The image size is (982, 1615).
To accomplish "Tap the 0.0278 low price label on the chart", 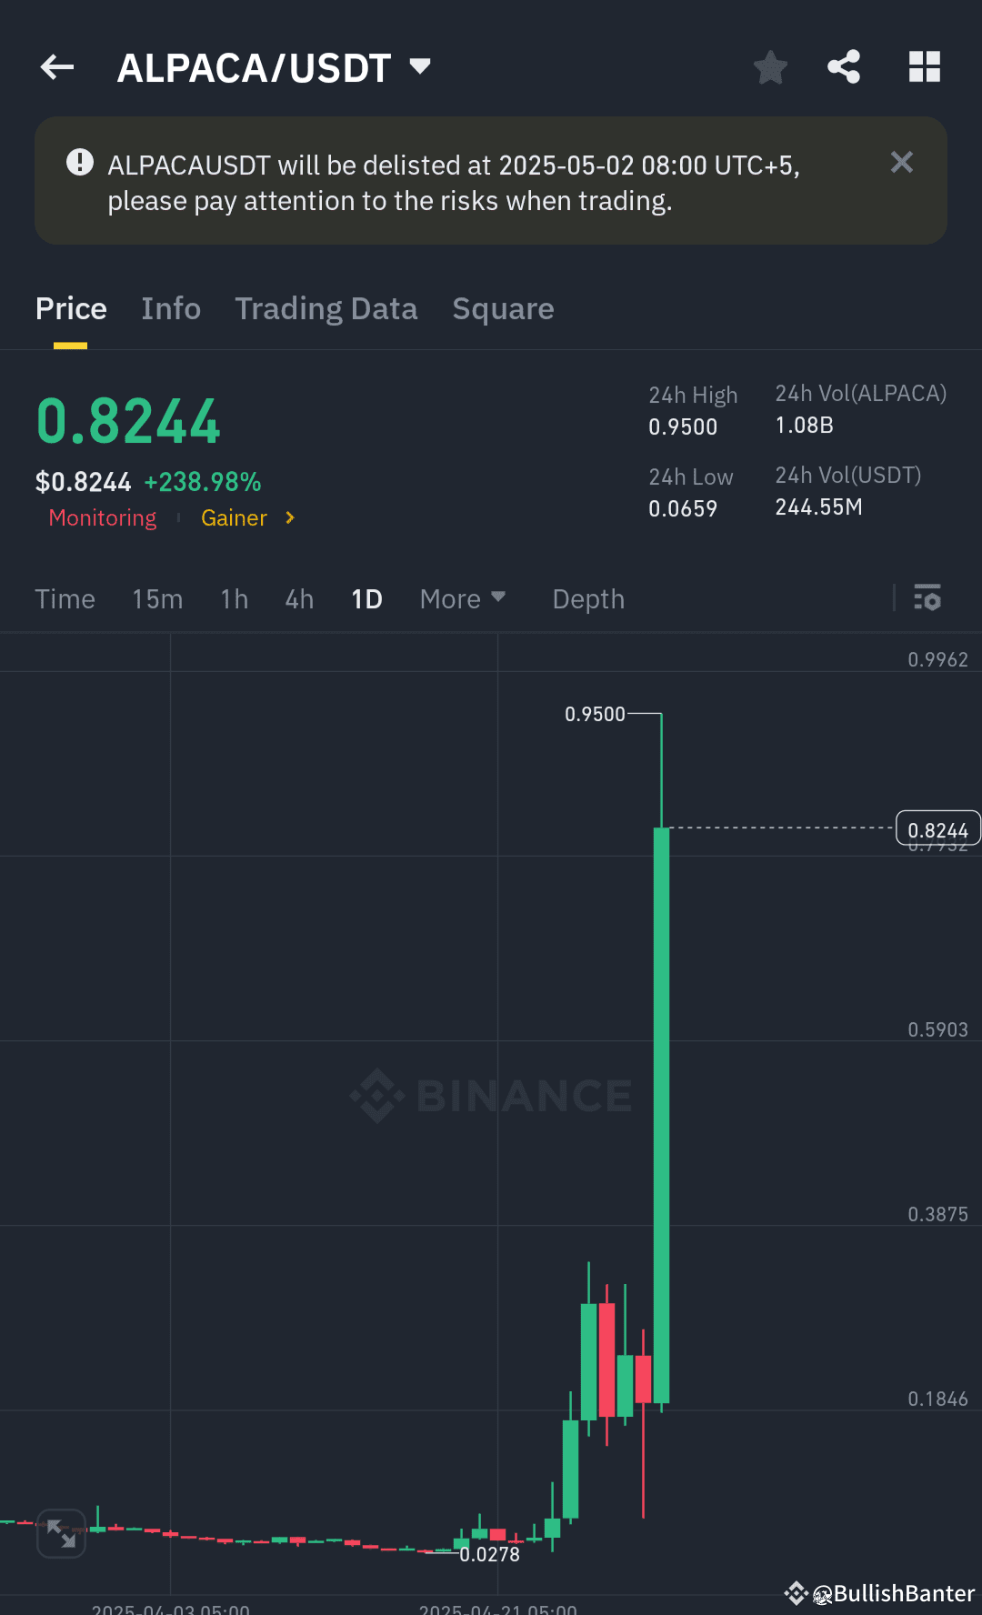I will point(489,1554).
